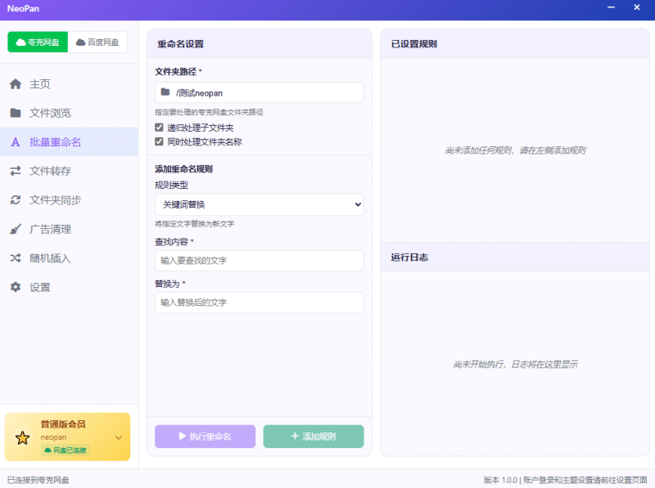Click the 执行重命名 button
The image size is (655, 488).
[205, 437]
